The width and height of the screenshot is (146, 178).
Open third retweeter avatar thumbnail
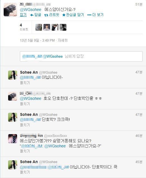pyautogui.click(x=55, y=27)
